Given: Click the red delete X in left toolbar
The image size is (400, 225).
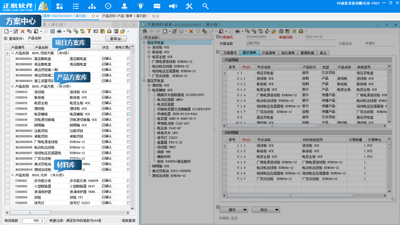Looking at the screenshot, I should (23, 31).
